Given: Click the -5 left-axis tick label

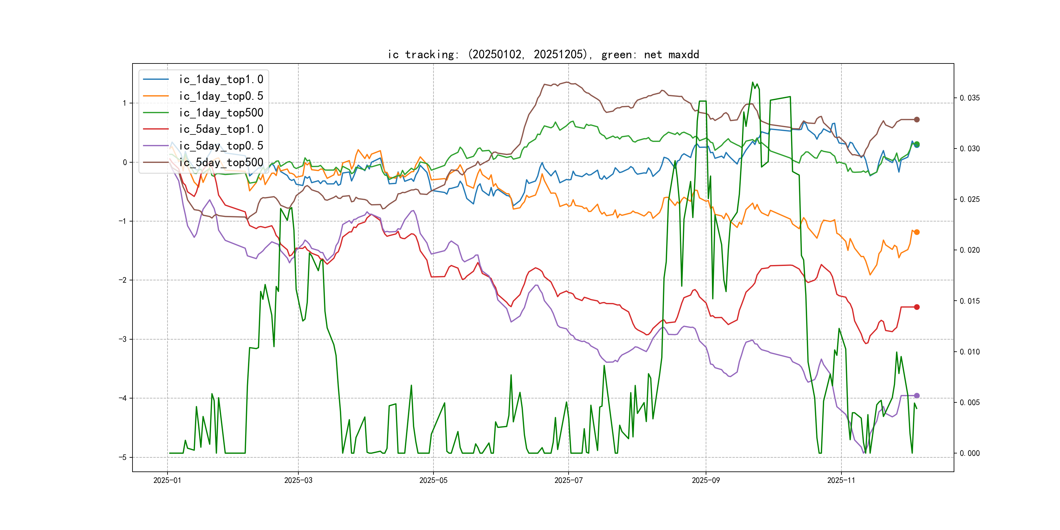Looking at the screenshot, I should click(123, 457).
